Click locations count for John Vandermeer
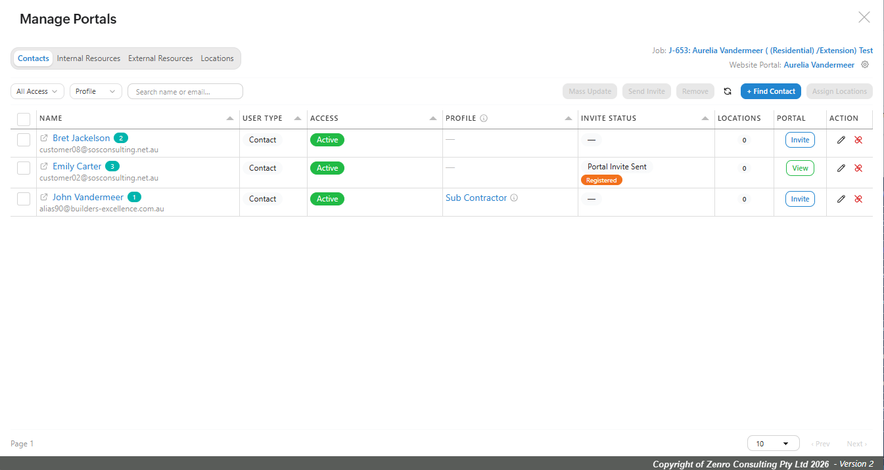 click(744, 199)
